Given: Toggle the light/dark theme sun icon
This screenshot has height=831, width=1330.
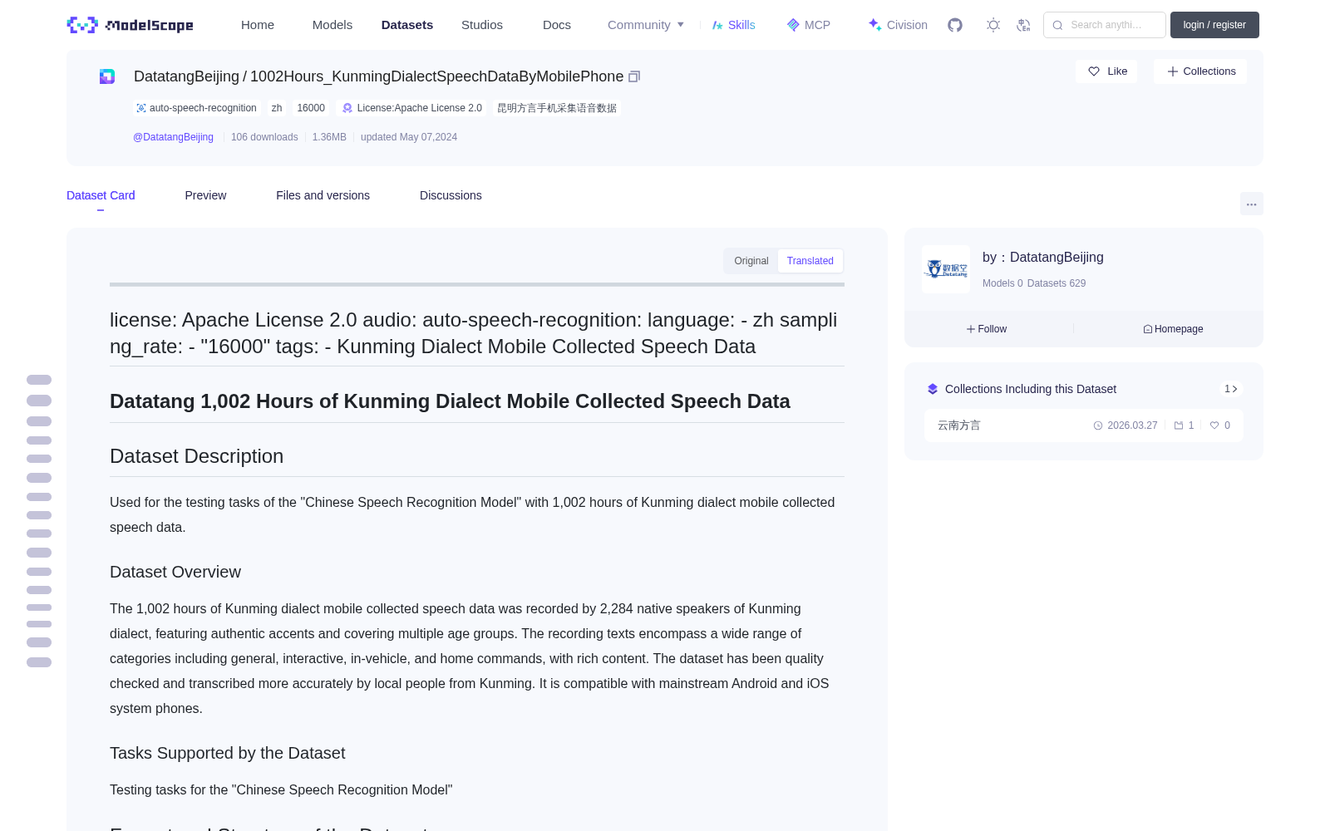Looking at the screenshot, I should (x=993, y=25).
